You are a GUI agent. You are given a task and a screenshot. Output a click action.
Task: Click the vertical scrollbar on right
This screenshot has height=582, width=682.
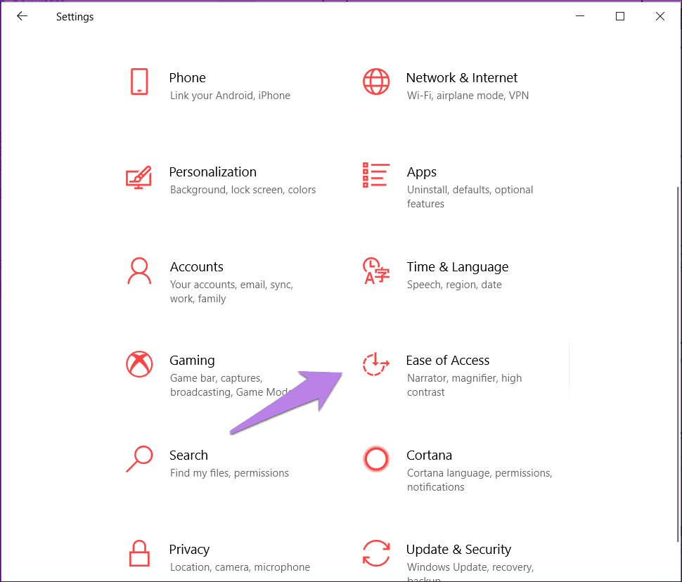[678, 364]
